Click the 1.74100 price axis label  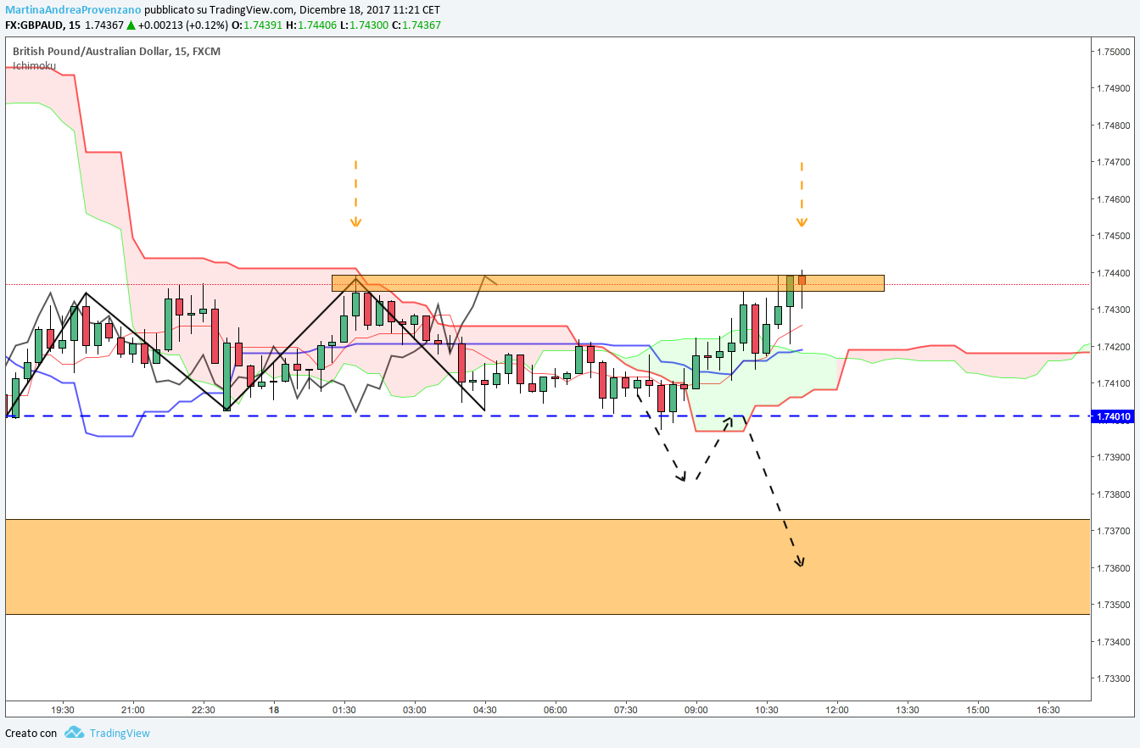coord(1115,383)
